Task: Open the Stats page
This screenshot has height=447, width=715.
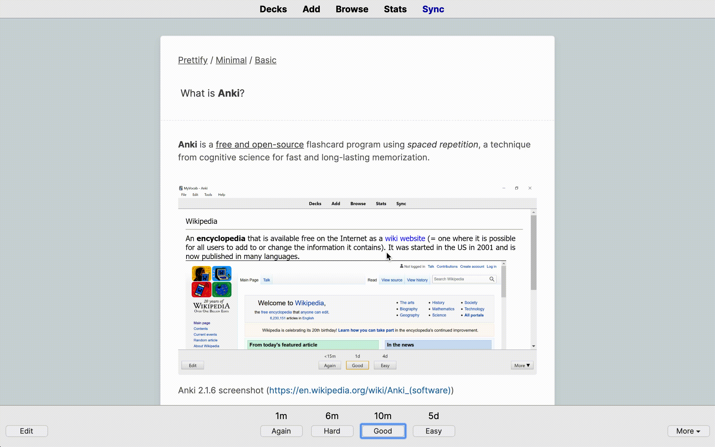Action: (395, 9)
